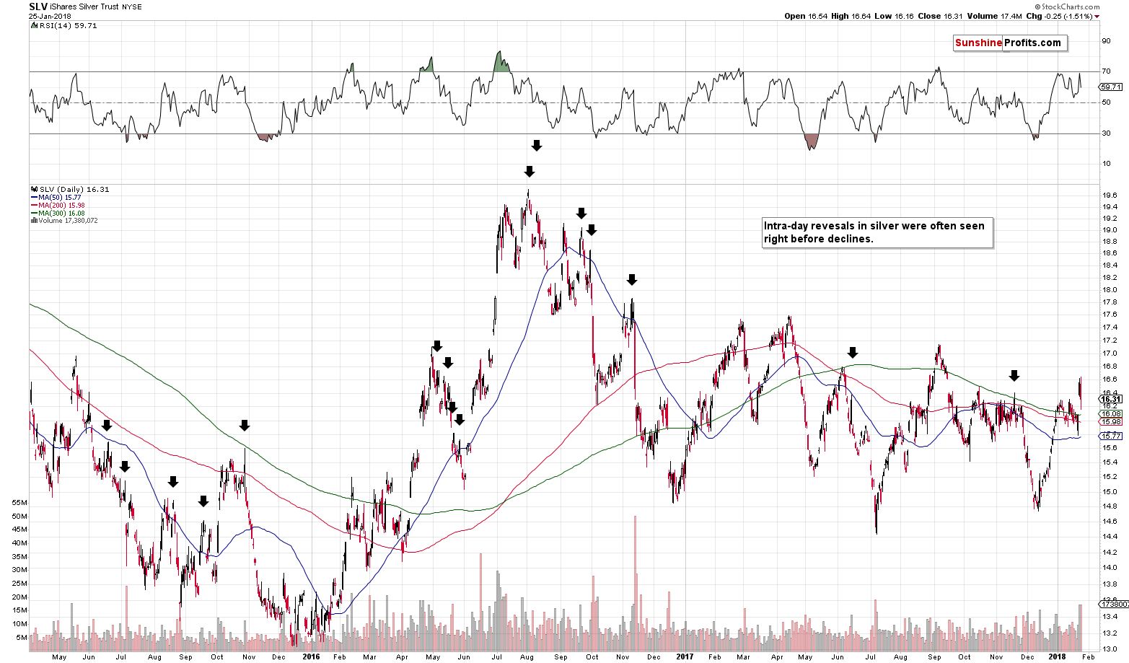The height and width of the screenshot is (663, 1129).
Task: Click the red MA(200) line swatch in the legend
Action: 33,205
